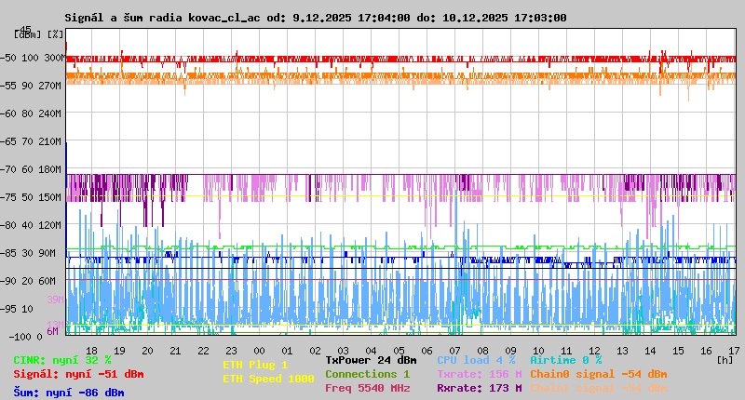Select the Airtime 0 % legend entry
This screenshot has height=400, width=745.
565,359
